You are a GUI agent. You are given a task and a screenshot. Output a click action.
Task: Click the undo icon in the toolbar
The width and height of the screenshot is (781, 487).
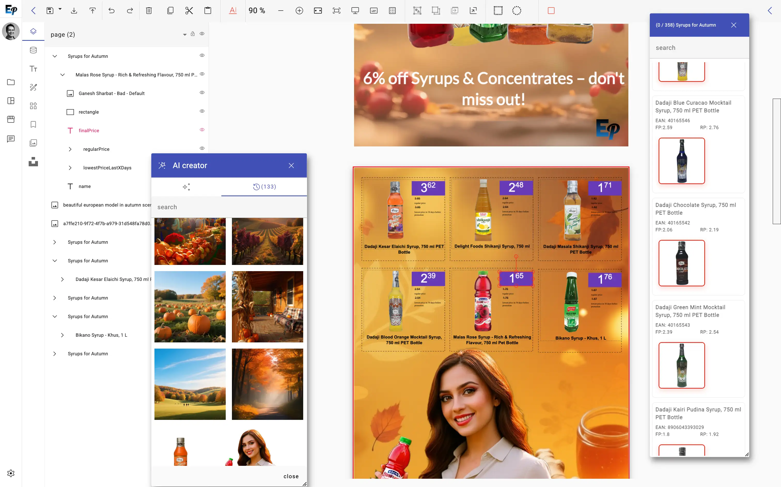tap(111, 10)
